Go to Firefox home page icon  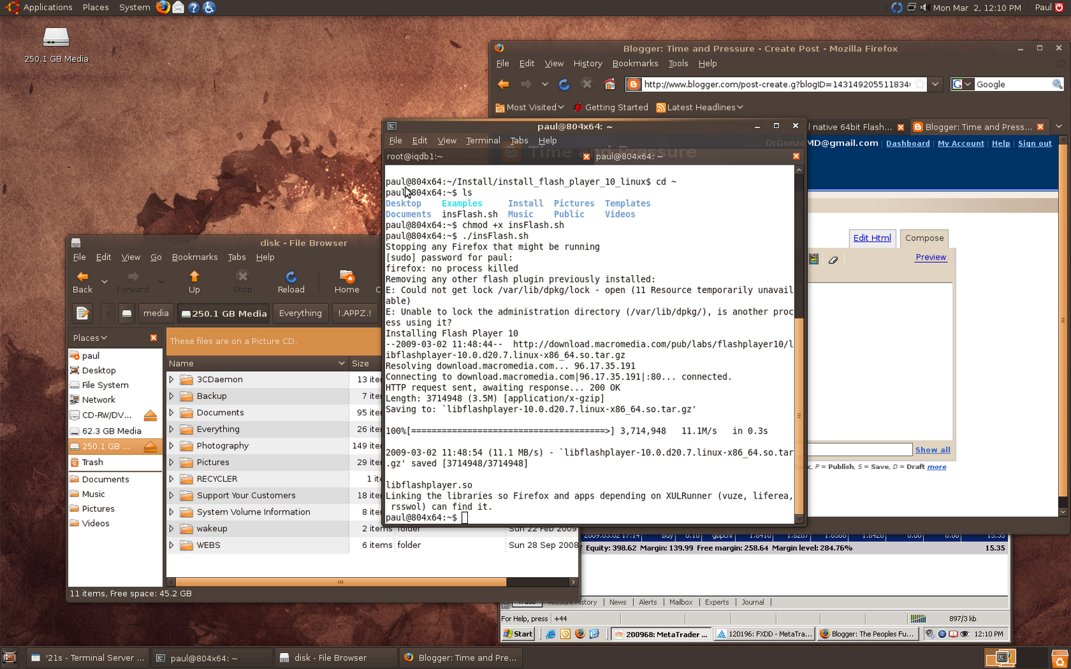(610, 84)
